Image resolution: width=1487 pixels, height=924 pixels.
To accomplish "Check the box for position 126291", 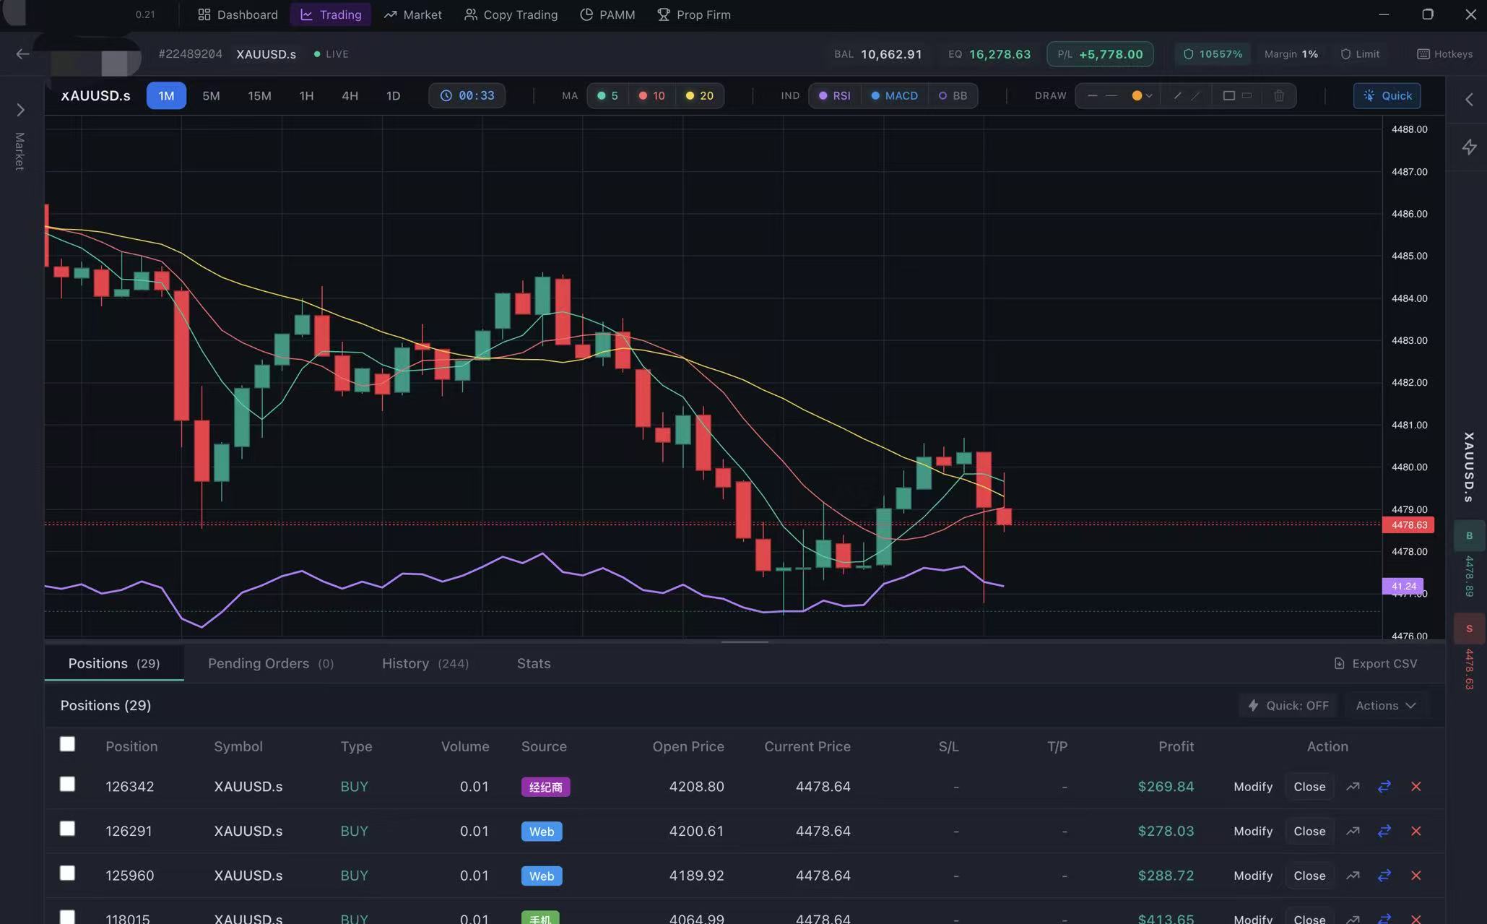I will pyautogui.click(x=67, y=829).
